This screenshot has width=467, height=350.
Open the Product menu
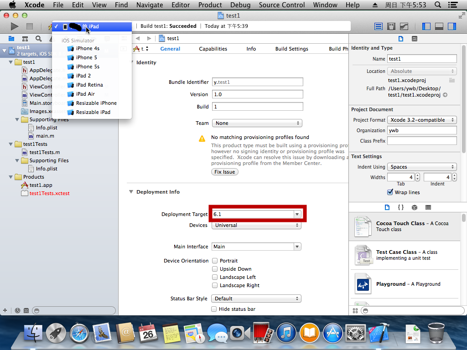point(210,5)
